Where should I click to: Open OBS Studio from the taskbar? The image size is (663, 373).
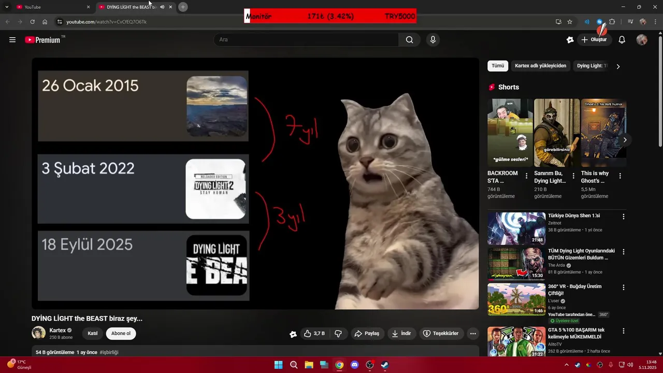coord(370,365)
